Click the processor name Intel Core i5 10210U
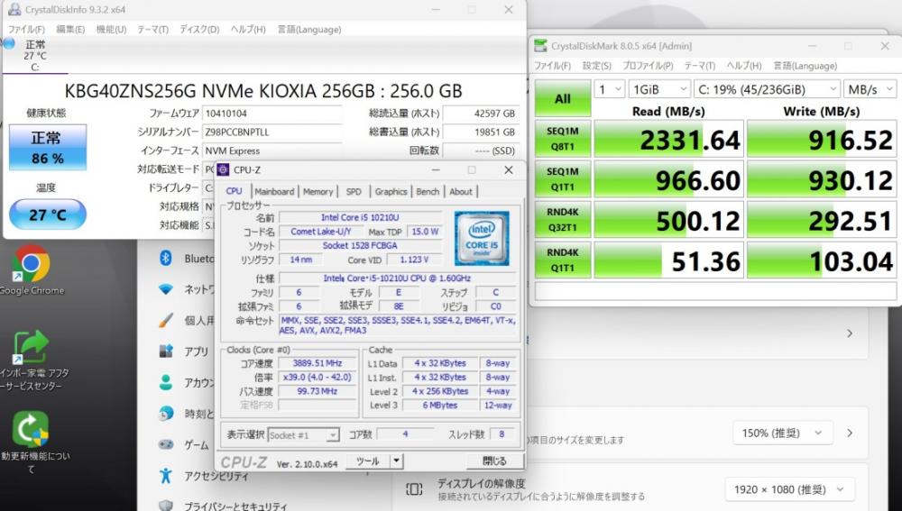Screen dimensions: 902x511 click(x=360, y=217)
